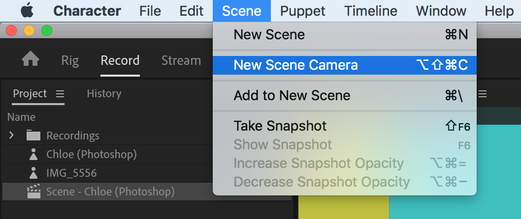
Task: Open the Apple menu
Action: coord(27,10)
